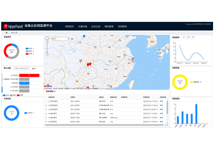Viewport: 215px width, 161px height.
Task: Click the Baidu logo on the map
Action: [x=48, y=86]
